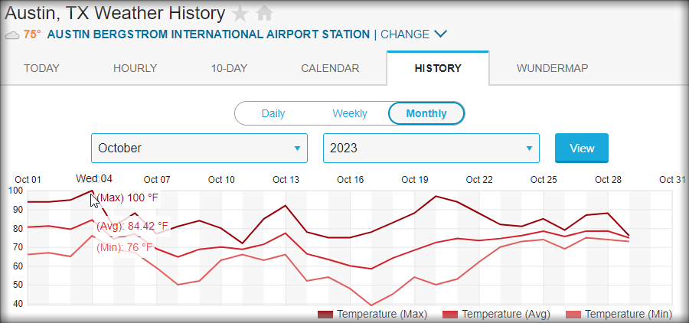The width and height of the screenshot is (689, 323).
Task: Select the Monthly view option
Action: point(426,113)
